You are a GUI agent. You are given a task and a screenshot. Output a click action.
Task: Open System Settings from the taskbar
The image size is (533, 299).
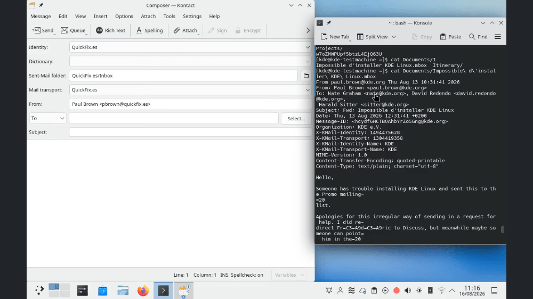(82, 290)
